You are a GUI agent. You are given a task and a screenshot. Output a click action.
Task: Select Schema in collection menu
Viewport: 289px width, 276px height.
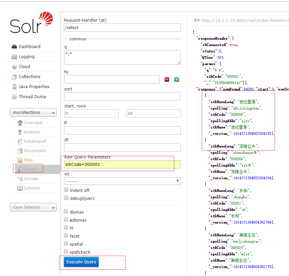pyautogui.click(x=31, y=188)
